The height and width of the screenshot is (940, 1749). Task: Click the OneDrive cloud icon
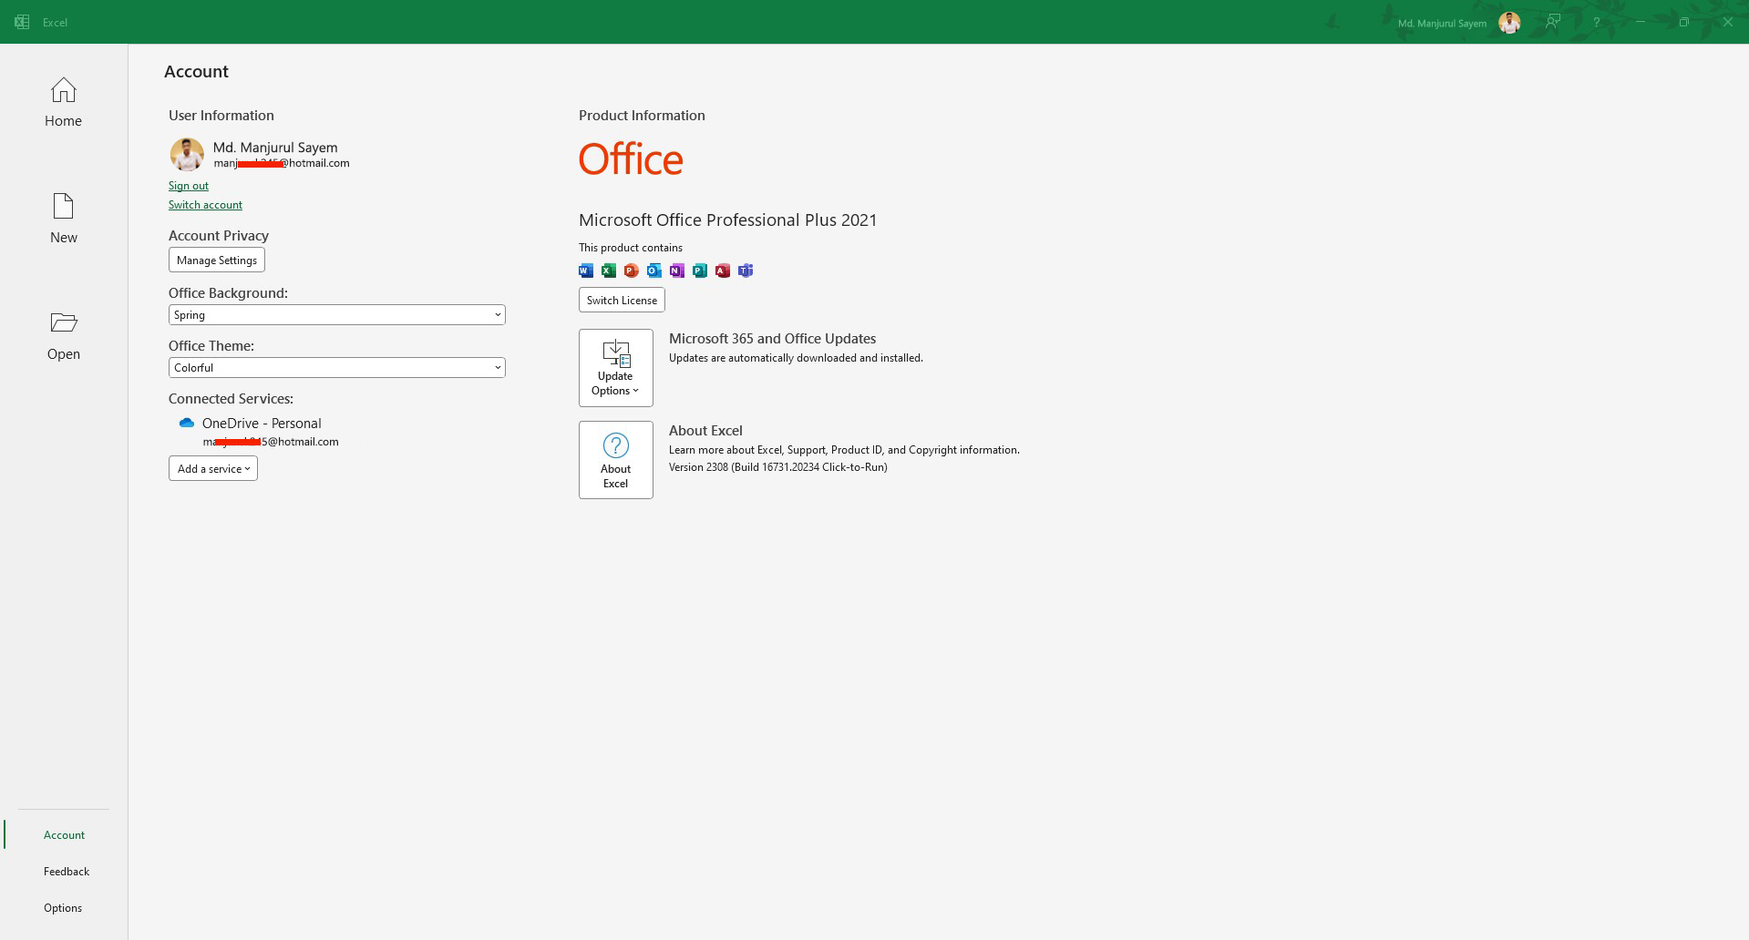pos(187,424)
